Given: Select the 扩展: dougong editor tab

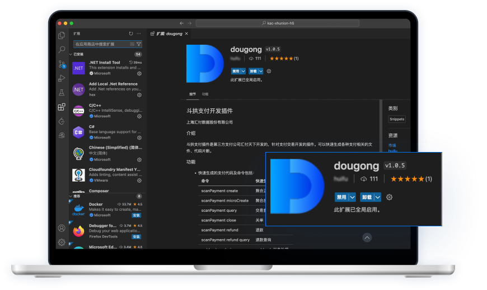Looking at the screenshot, I should click(x=169, y=34).
